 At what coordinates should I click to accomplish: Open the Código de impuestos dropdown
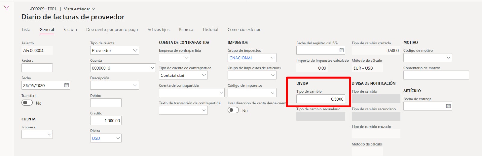click(273, 93)
